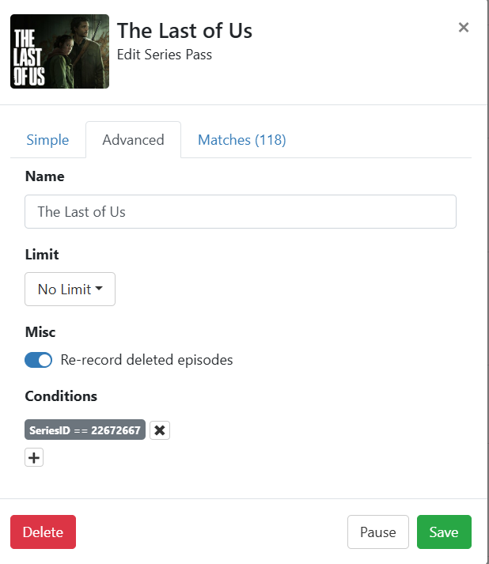Click The Last of Us poster thumbnail
The width and height of the screenshot is (489, 564).
coord(59,51)
